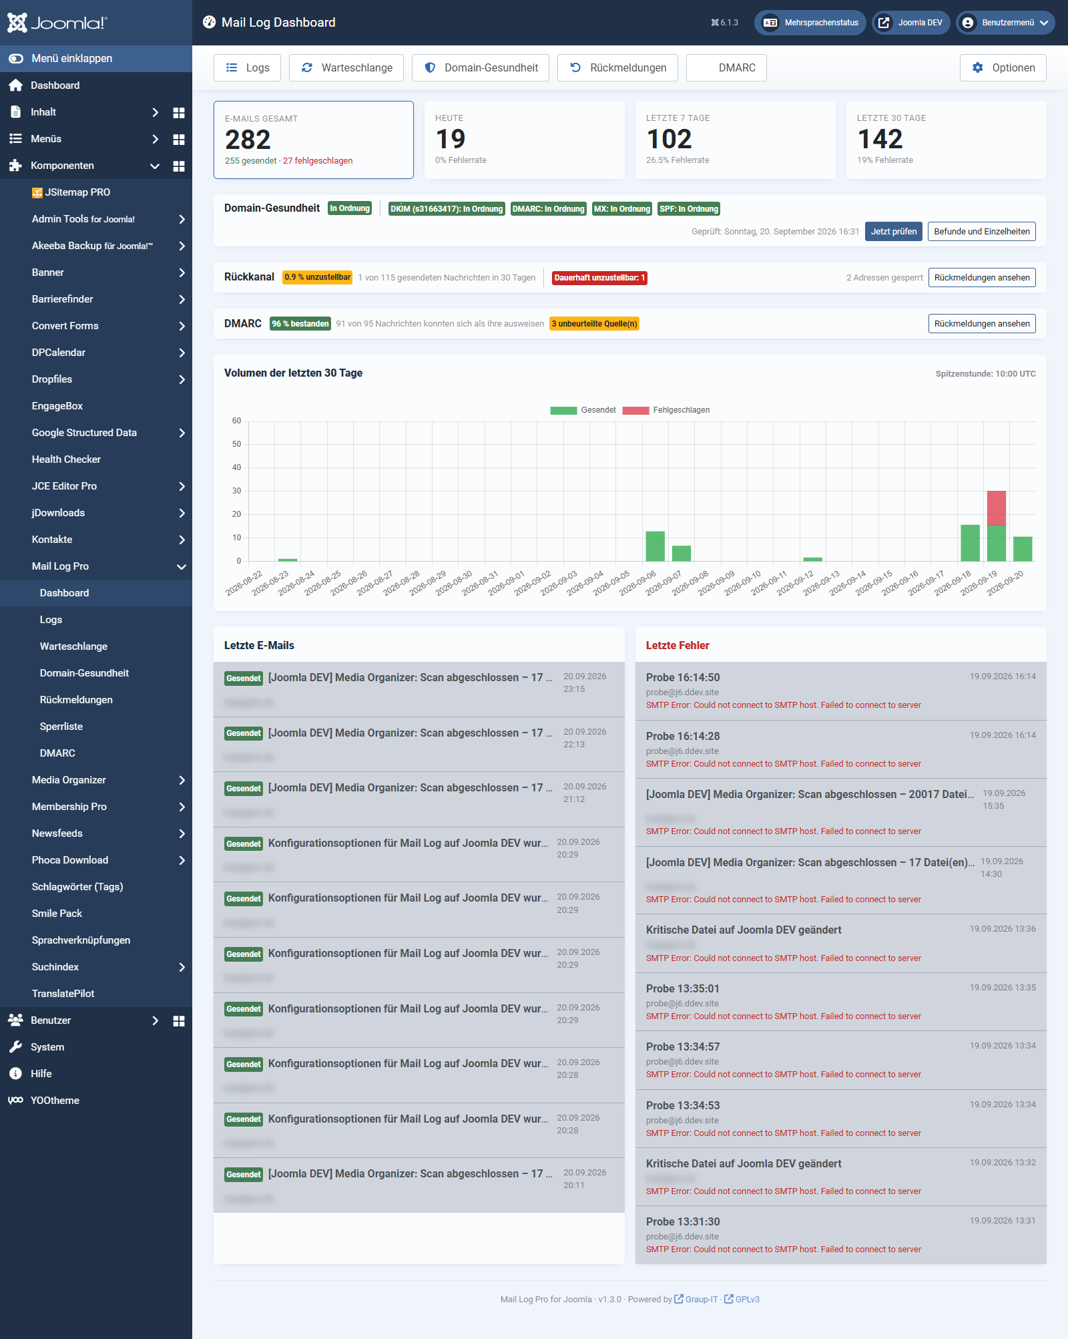
Task: Expand Admin Tools for Joomla submenu
Action: [182, 219]
